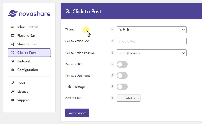Click the help icon for Accent Color
This screenshot has width=202, height=124.
point(112,98)
